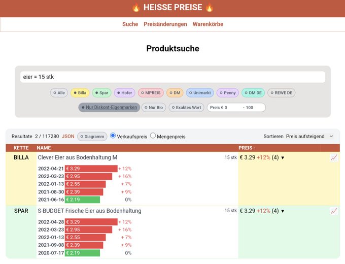Toggle the Hofer store filter
Image resolution: width=345 pixels, height=264 pixels.
[x=124, y=93]
